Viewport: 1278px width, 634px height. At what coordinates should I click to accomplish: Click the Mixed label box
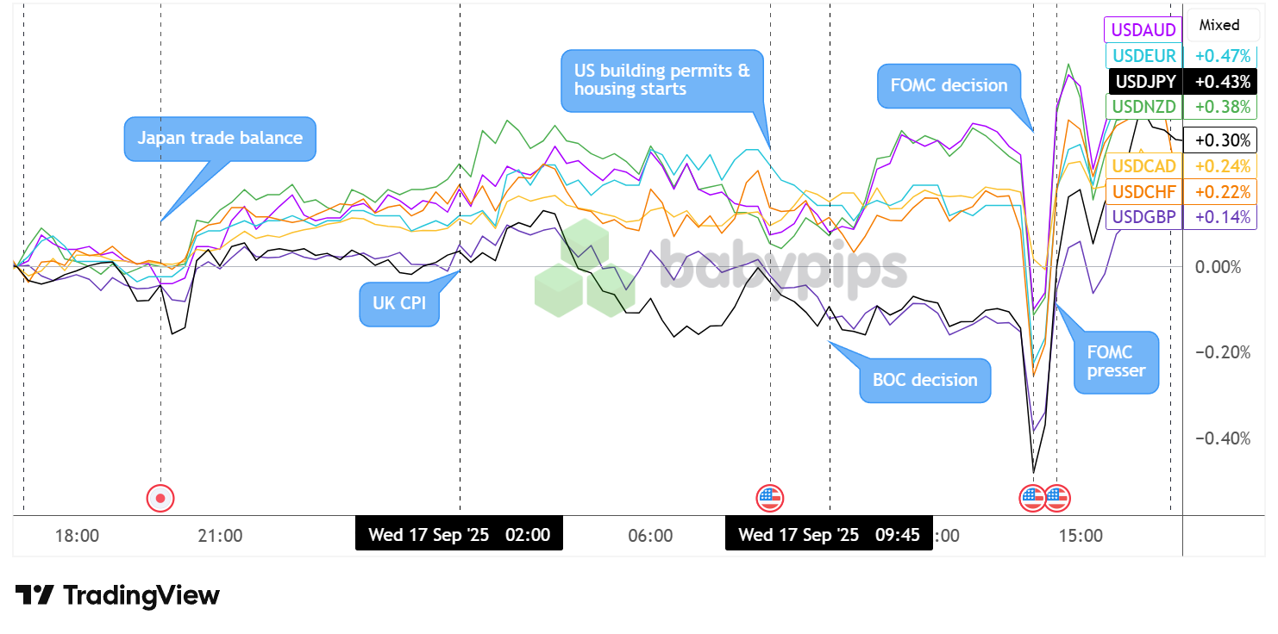[1219, 25]
